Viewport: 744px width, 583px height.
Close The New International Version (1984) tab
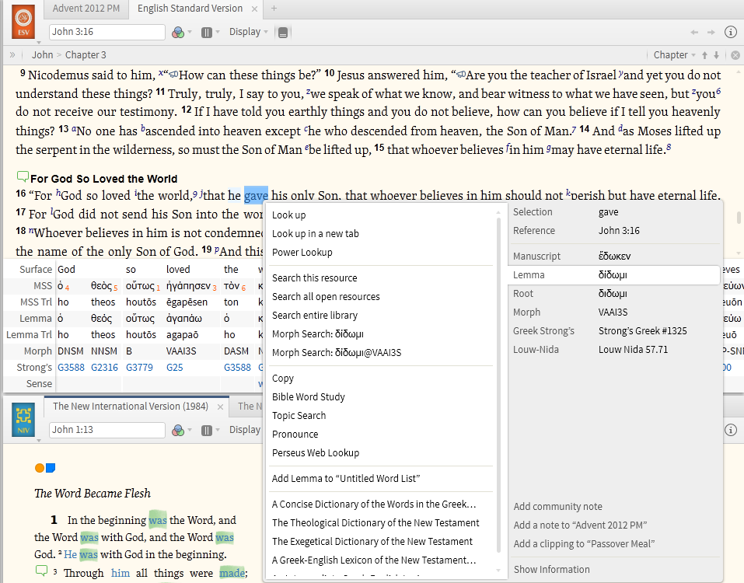point(220,407)
